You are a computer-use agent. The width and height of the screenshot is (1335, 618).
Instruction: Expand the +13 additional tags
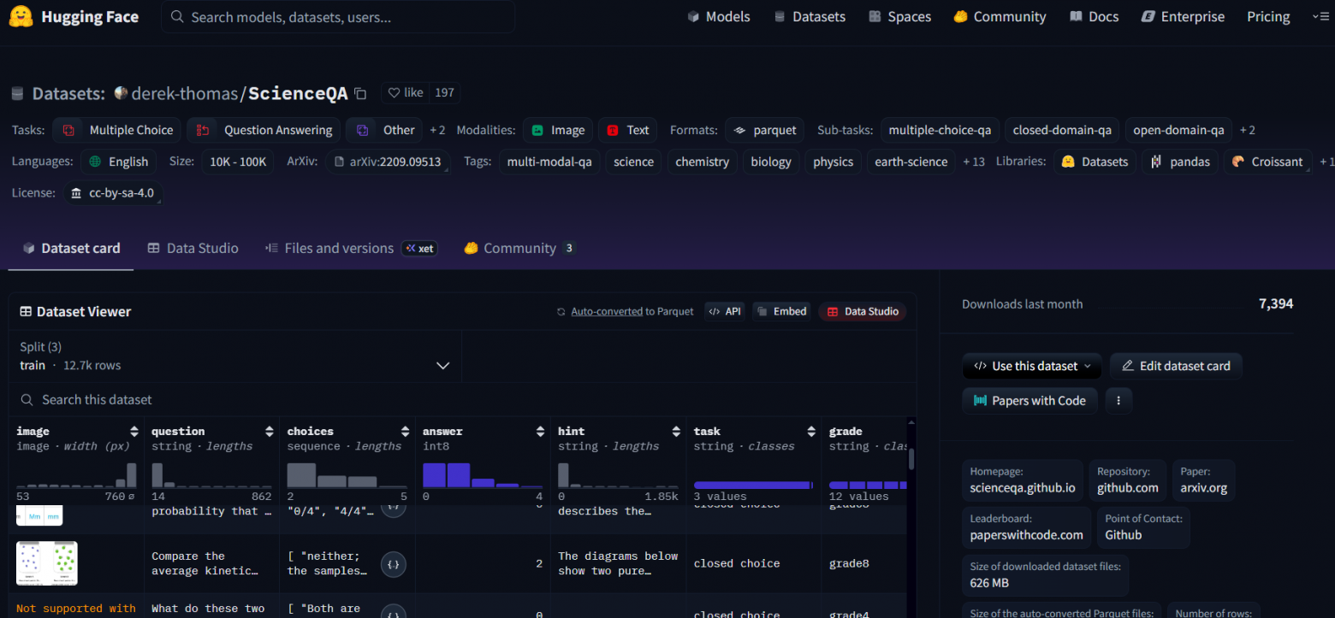point(974,162)
